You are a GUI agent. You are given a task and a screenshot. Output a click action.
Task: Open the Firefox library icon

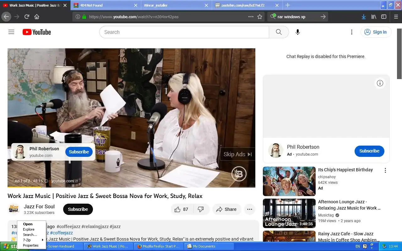(x=374, y=17)
